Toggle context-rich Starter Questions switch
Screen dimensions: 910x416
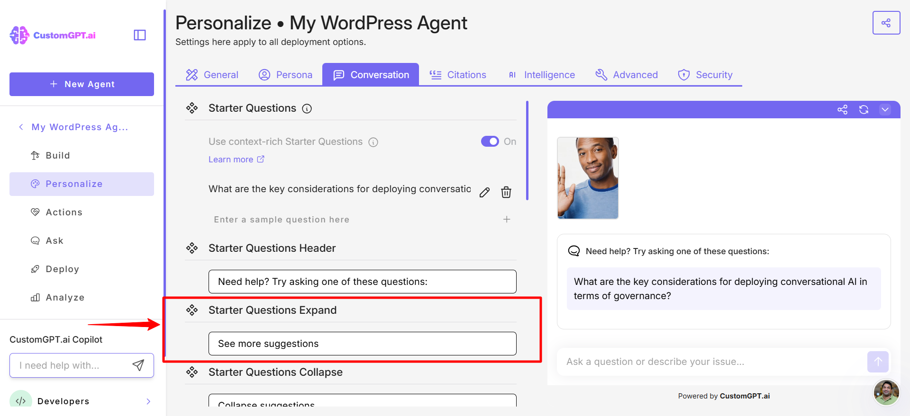[x=490, y=142]
